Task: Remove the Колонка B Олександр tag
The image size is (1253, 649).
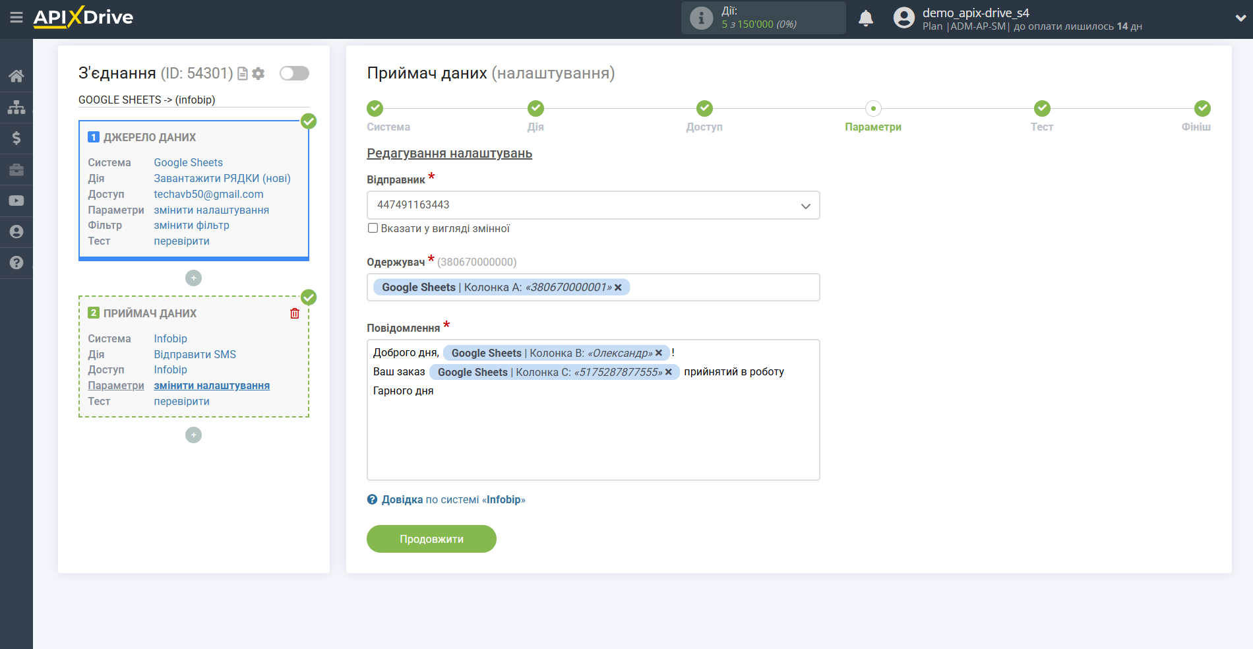Action: click(x=658, y=353)
